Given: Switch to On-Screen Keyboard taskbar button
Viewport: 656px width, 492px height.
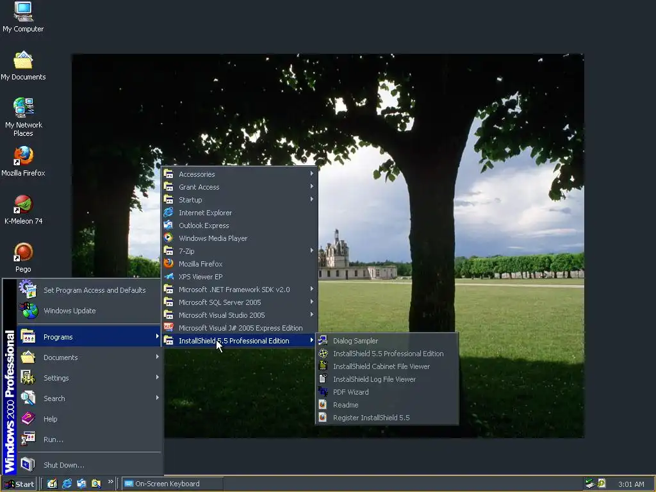Looking at the screenshot, I should pos(172,484).
